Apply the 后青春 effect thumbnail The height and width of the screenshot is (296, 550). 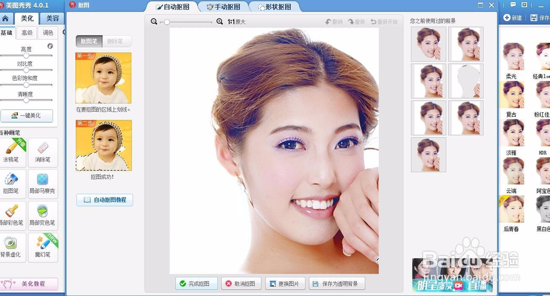pos(512,209)
